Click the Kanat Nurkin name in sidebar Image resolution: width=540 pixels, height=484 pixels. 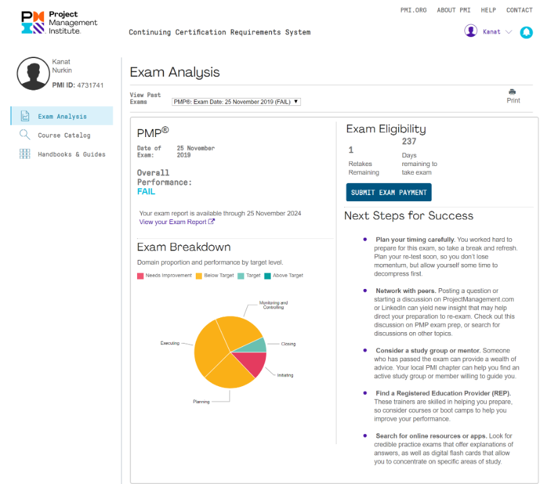[62, 65]
